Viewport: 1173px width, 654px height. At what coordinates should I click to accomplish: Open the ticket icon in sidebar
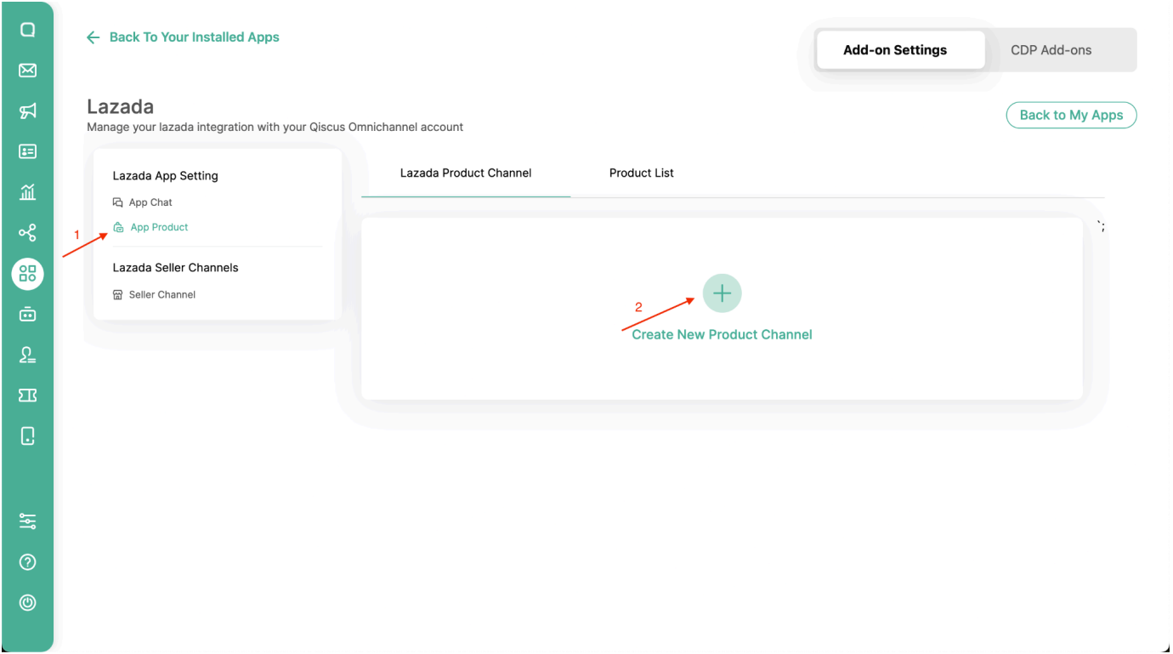click(x=27, y=395)
